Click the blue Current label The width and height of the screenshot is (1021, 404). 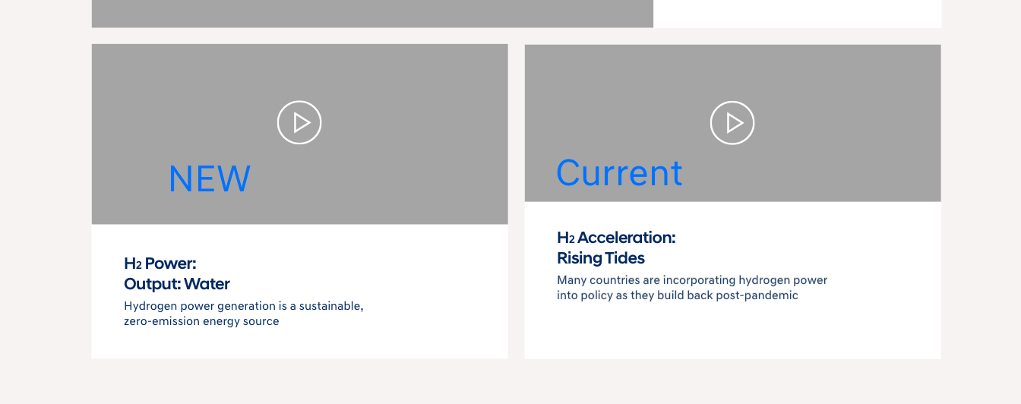[x=619, y=173]
